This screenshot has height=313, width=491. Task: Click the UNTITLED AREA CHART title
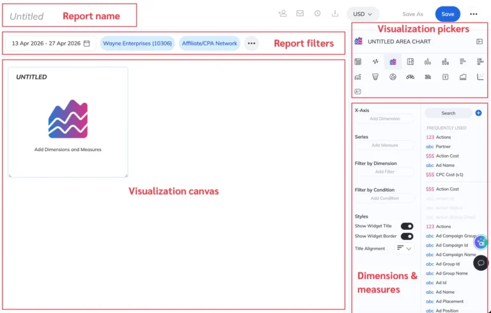[399, 42]
